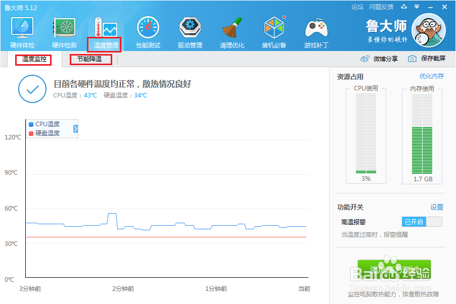Screen dimensions: 456x304
Task: Click the disk temperature value 34℃
Action: pyautogui.click(x=141, y=95)
